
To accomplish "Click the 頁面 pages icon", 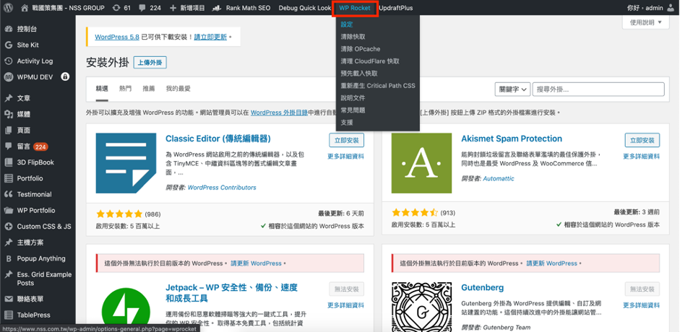I will (8, 131).
